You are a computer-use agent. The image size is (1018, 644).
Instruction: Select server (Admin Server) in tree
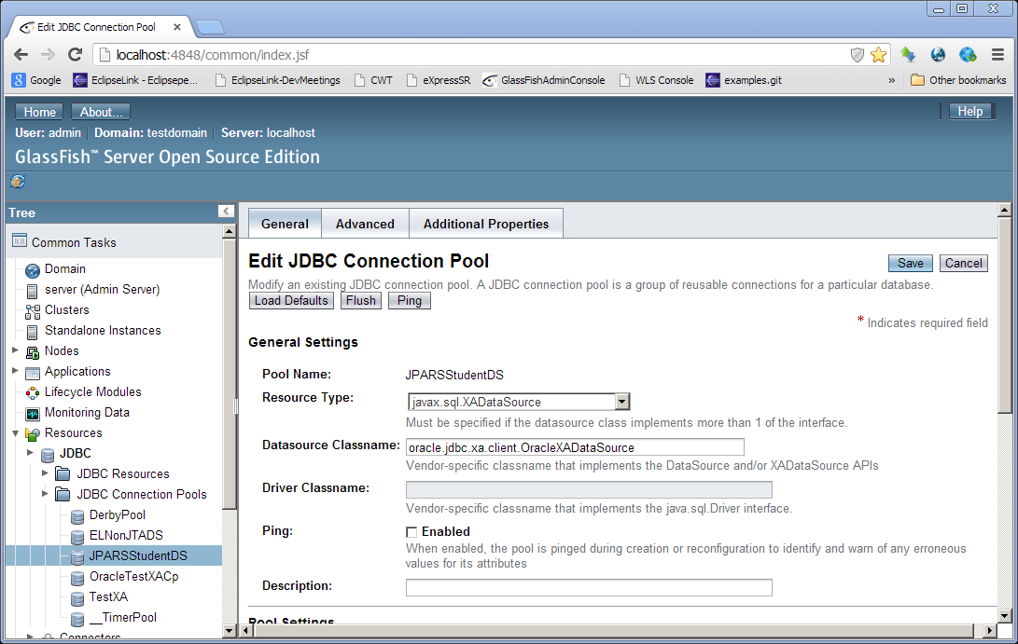(x=102, y=289)
